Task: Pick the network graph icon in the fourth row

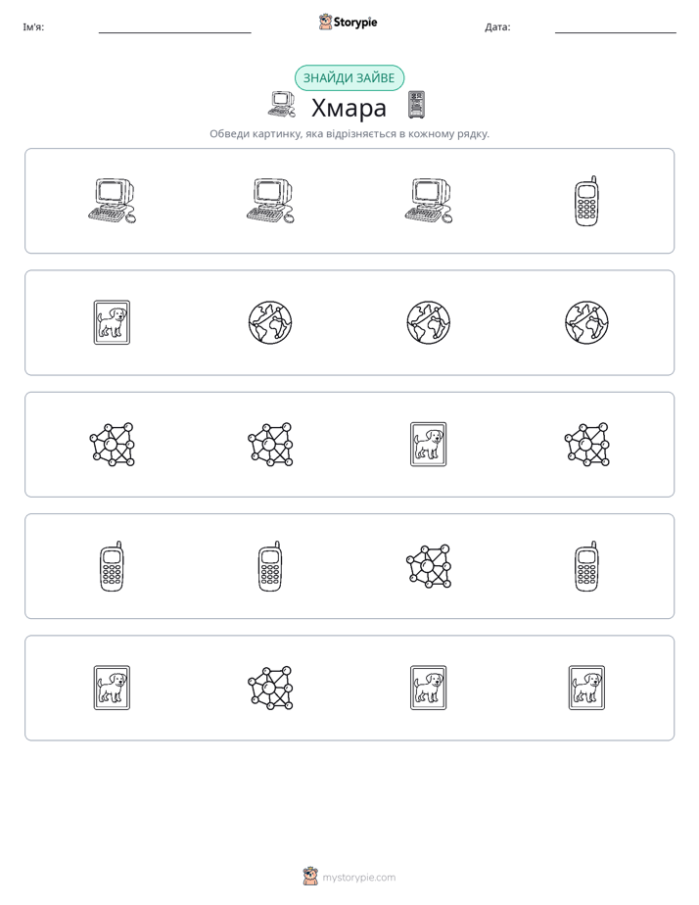Action: [x=429, y=566]
